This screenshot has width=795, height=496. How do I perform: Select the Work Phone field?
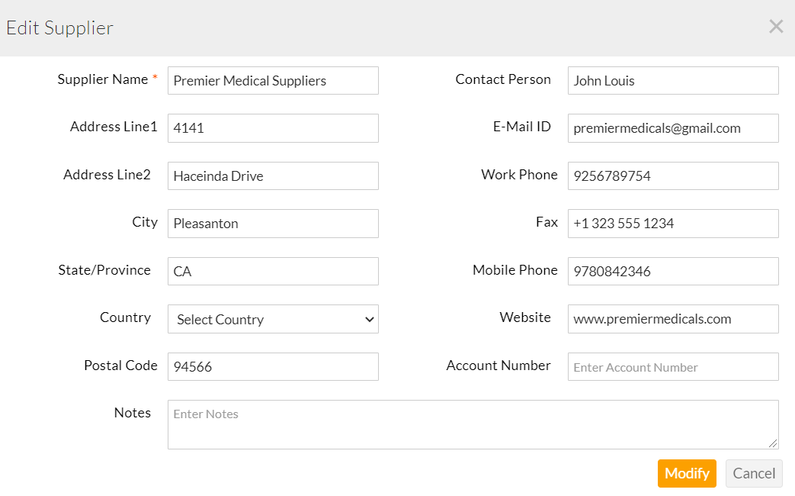(672, 176)
